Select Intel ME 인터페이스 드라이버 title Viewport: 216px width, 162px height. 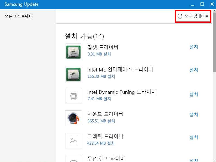pyautogui.click(x=120, y=70)
